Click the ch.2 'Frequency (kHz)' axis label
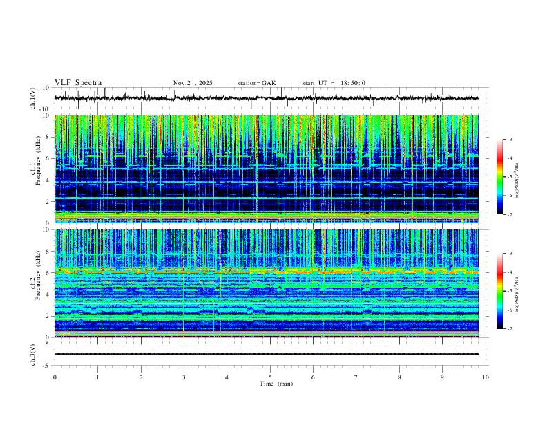 38,275
